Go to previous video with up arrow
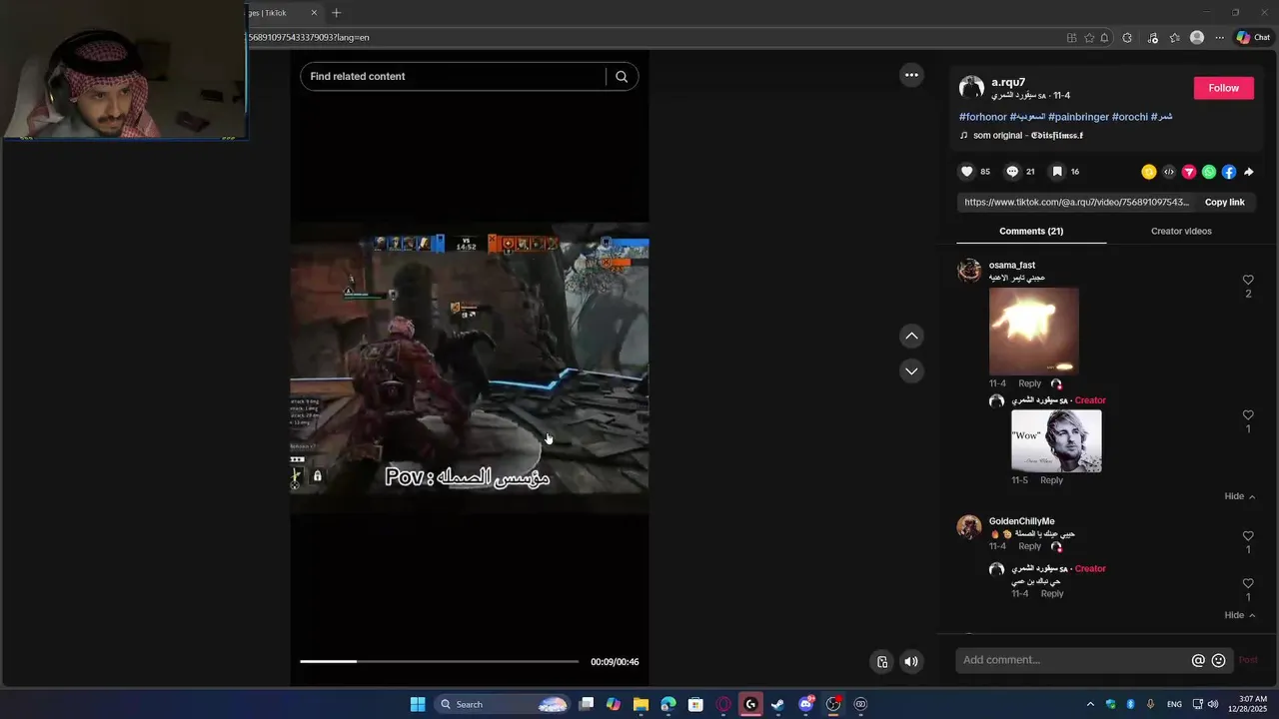 click(x=911, y=337)
